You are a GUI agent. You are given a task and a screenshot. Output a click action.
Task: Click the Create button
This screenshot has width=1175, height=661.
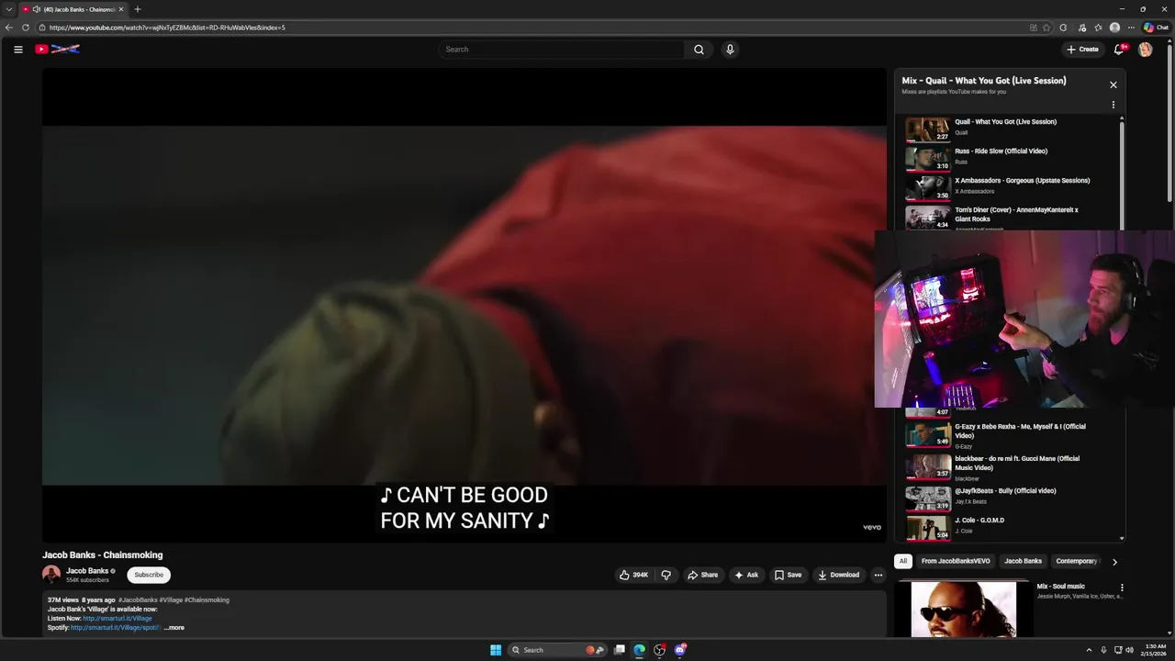(x=1082, y=50)
